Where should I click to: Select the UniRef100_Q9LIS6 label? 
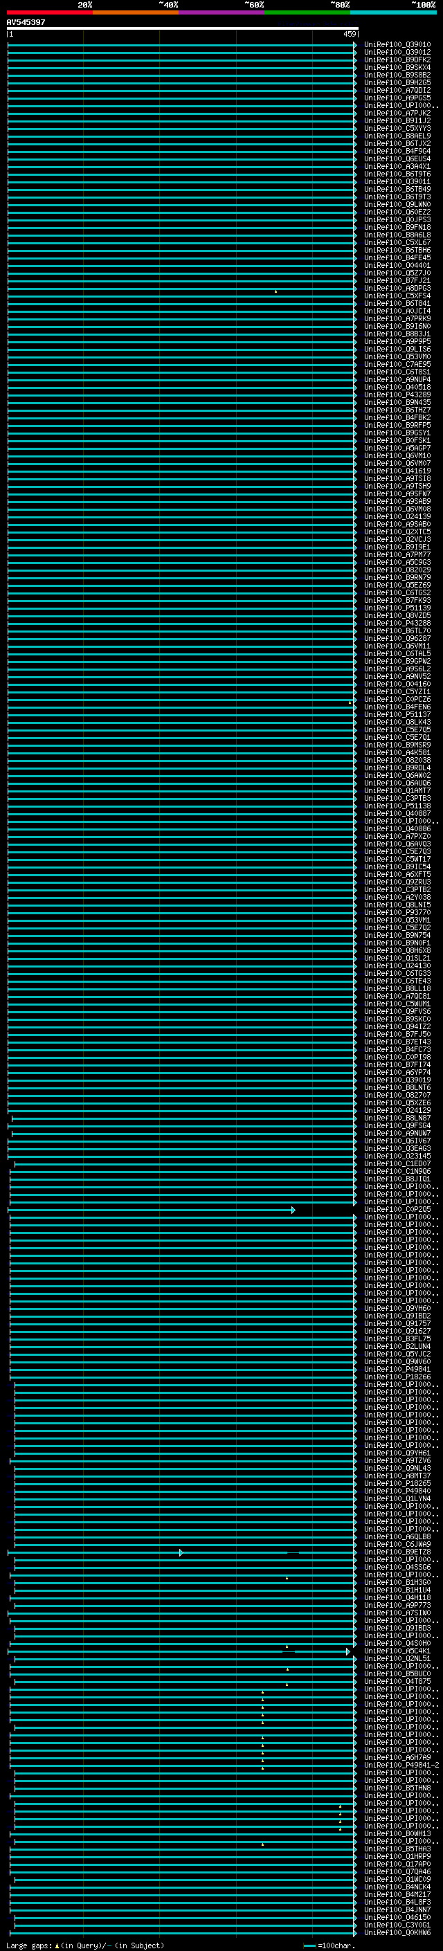point(397,349)
